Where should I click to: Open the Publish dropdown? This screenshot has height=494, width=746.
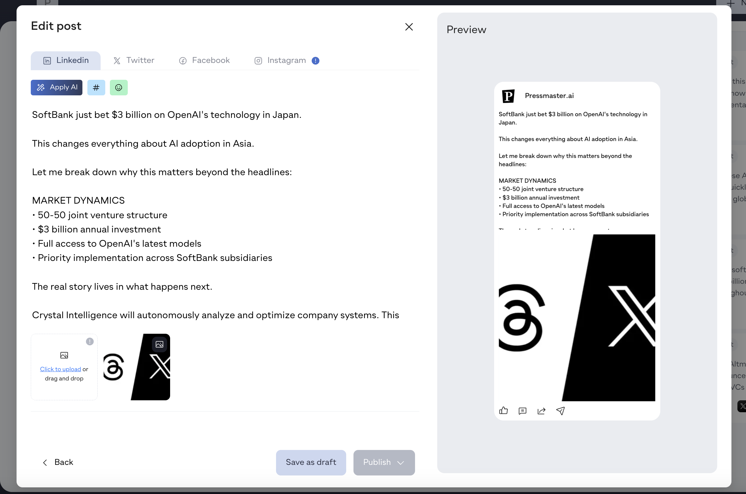click(x=384, y=463)
